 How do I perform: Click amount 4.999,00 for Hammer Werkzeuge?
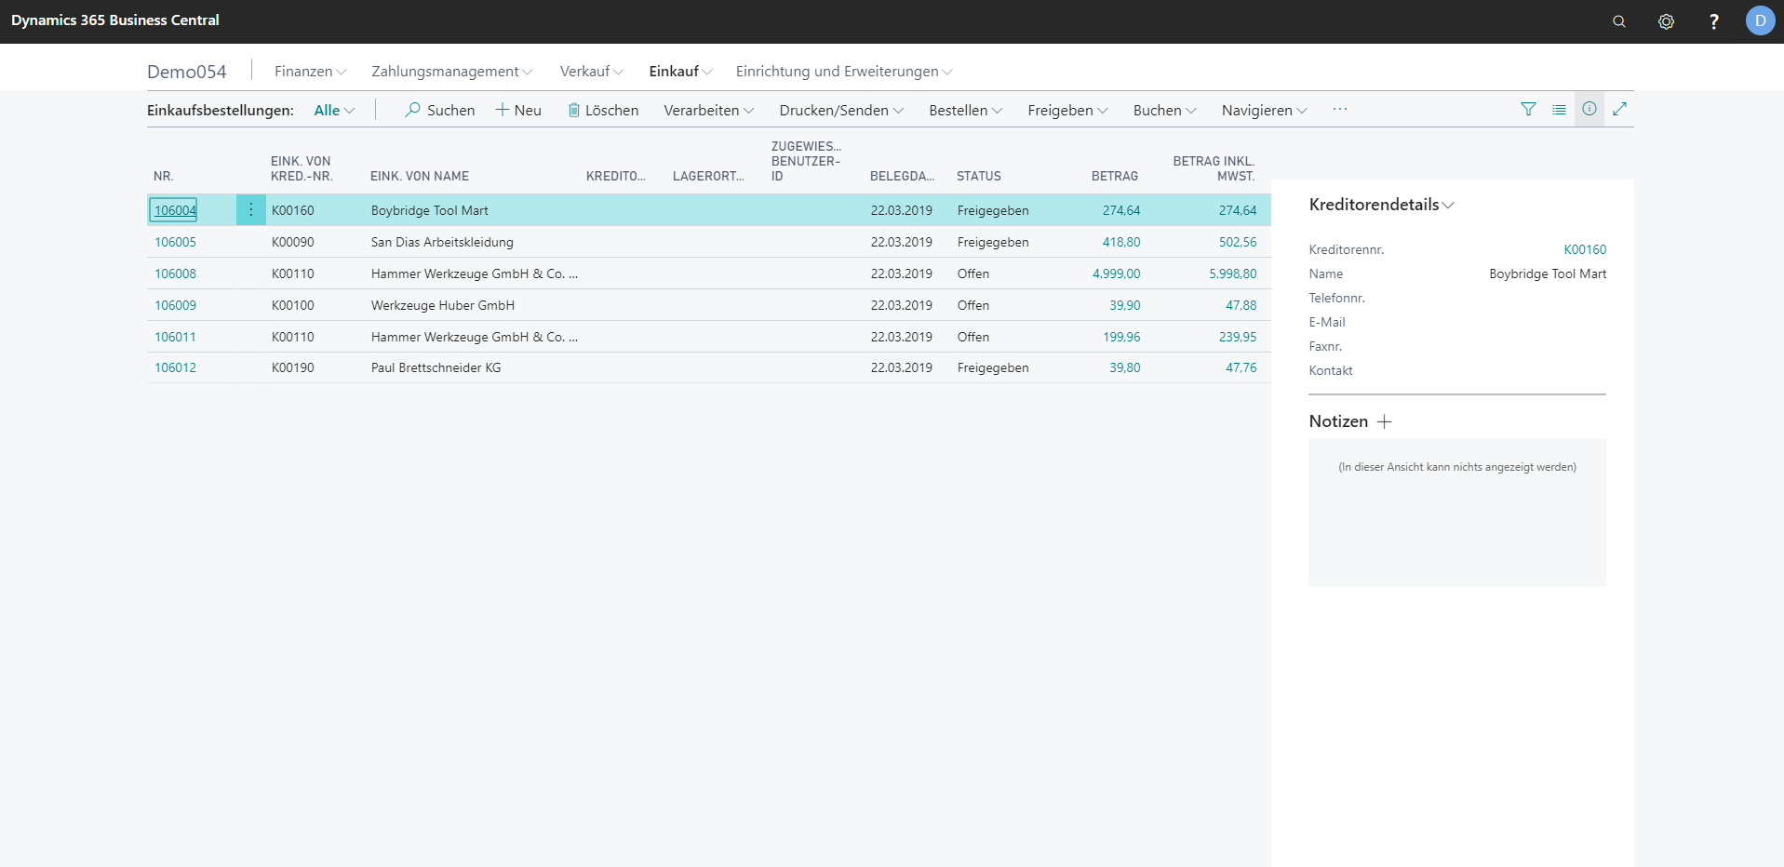pos(1116,273)
